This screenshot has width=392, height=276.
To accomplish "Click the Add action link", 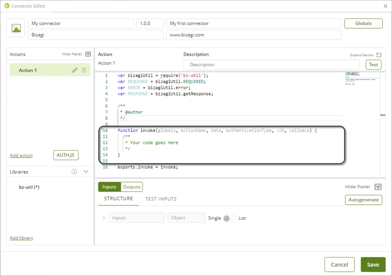I will click(21, 155).
